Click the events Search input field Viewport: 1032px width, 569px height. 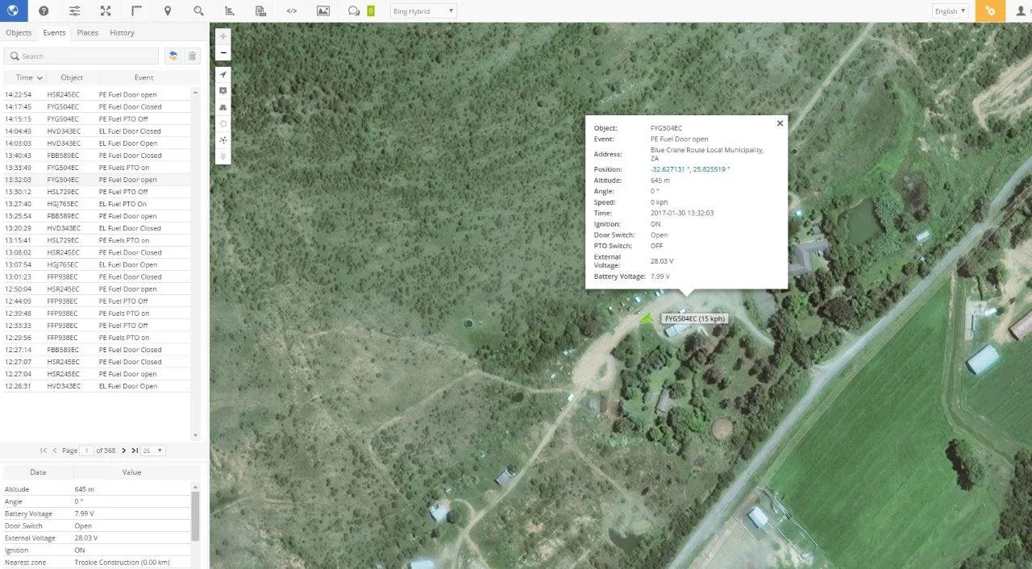(x=81, y=56)
